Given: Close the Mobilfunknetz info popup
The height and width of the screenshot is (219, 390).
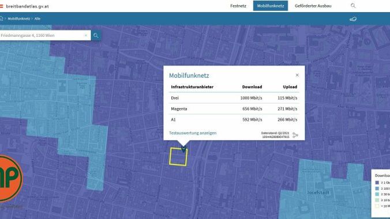Looking at the screenshot, I should (297, 75).
